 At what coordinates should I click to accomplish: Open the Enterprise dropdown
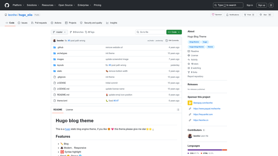(84, 5)
